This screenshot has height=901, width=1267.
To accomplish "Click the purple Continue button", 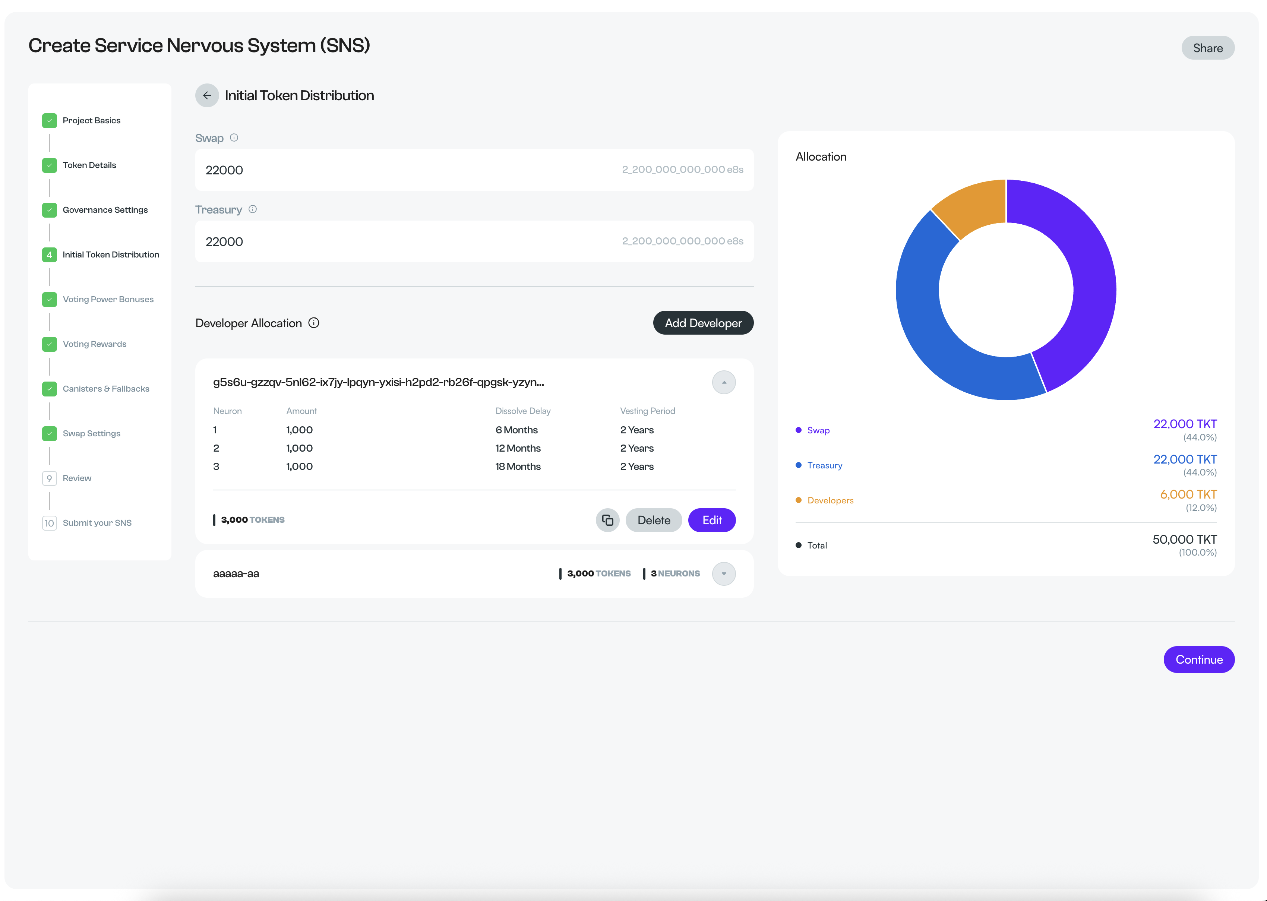I will [x=1198, y=660].
